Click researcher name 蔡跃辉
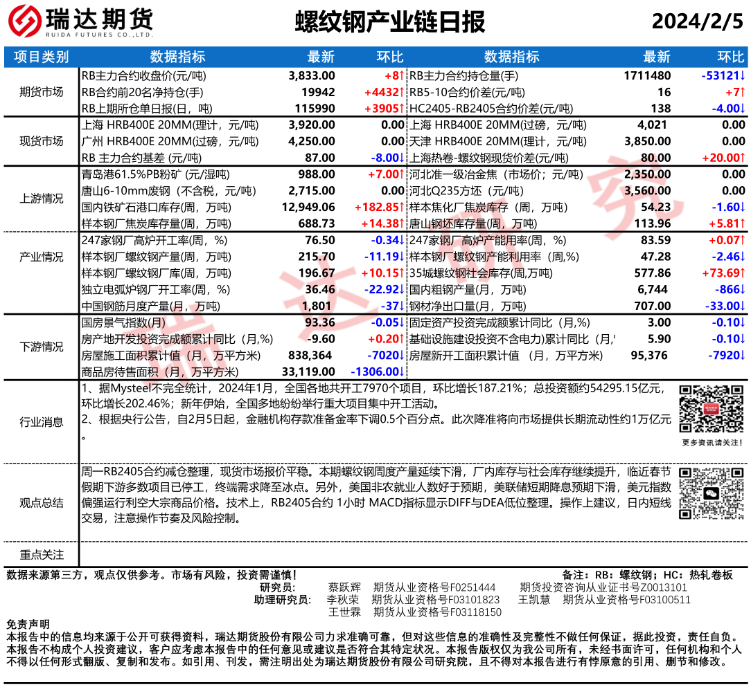 click(344, 587)
